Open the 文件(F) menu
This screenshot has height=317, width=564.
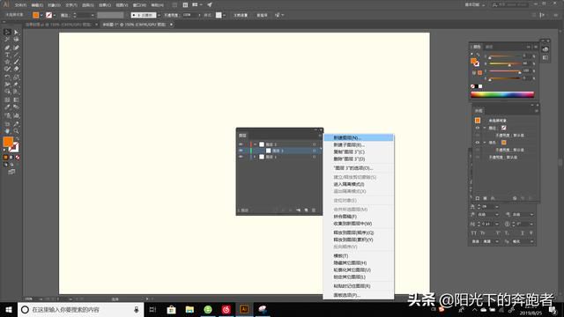click(x=20, y=5)
